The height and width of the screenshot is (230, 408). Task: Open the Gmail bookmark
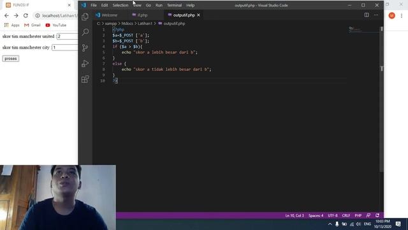point(33,25)
